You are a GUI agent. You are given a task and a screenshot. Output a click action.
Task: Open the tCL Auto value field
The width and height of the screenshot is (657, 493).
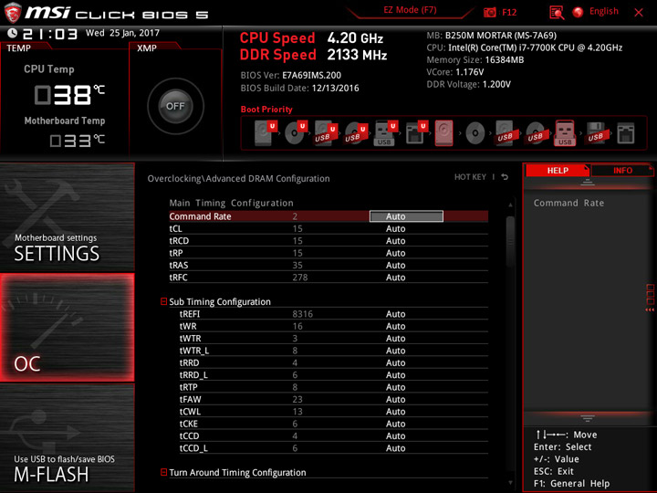[395, 228]
